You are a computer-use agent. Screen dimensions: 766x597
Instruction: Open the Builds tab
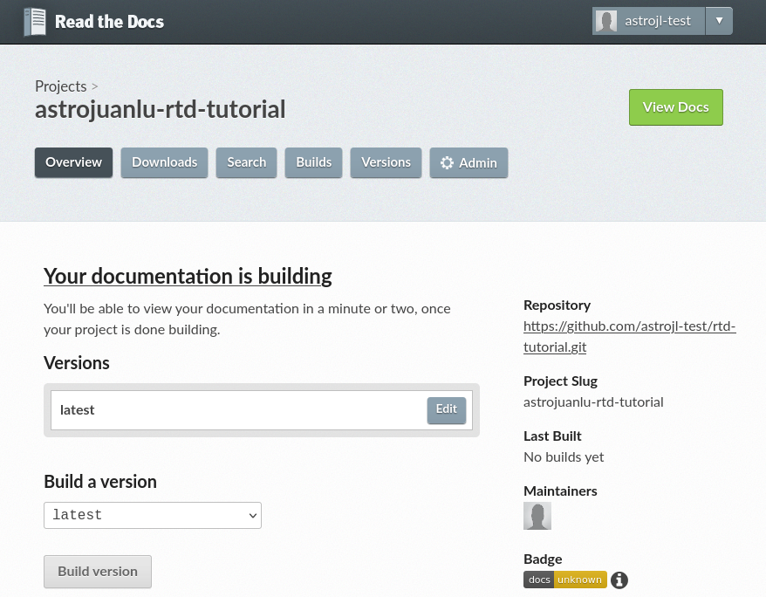coord(314,162)
